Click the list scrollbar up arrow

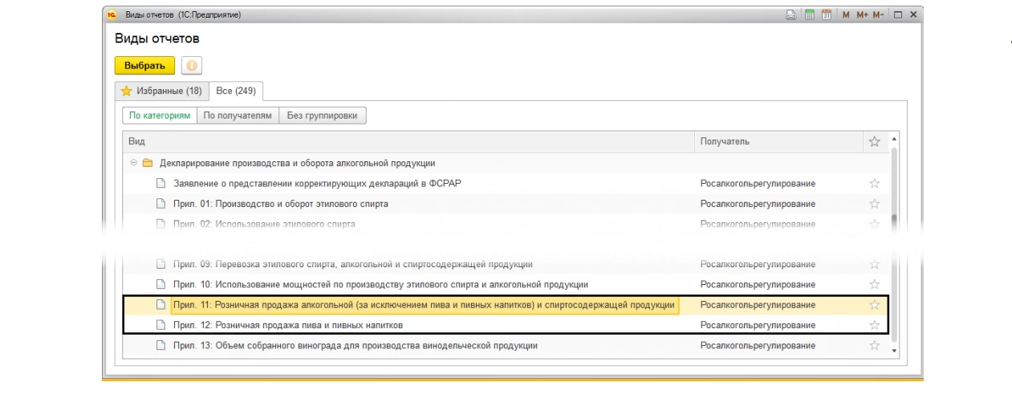point(894,139)
